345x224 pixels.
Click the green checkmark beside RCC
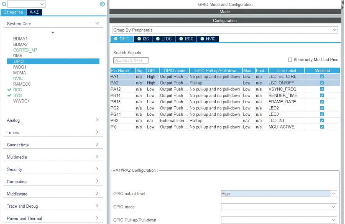(9, 90)
